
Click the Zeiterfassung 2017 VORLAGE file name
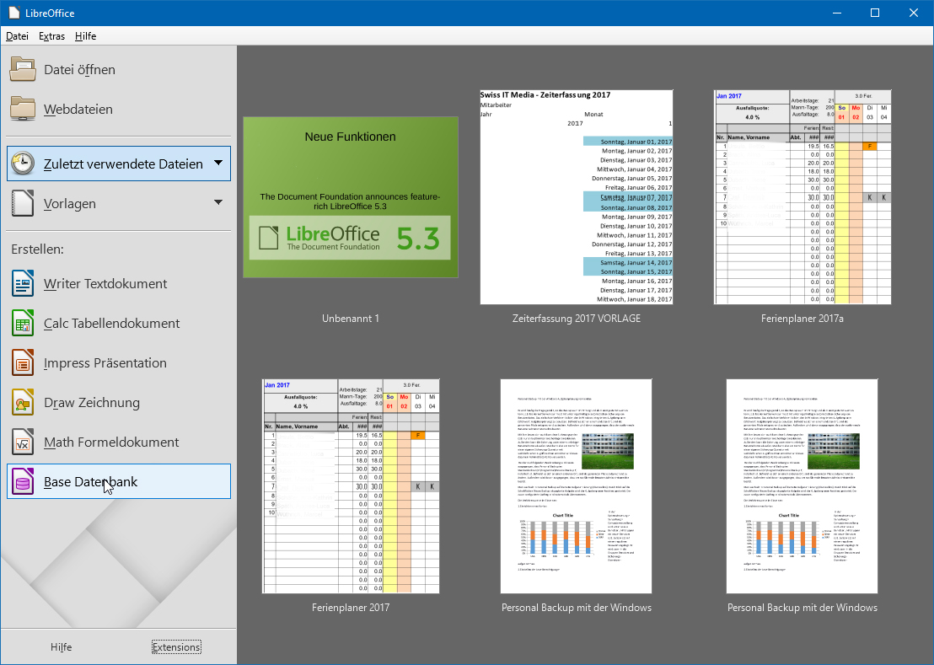pyautogui.click(x=577, y=319)
